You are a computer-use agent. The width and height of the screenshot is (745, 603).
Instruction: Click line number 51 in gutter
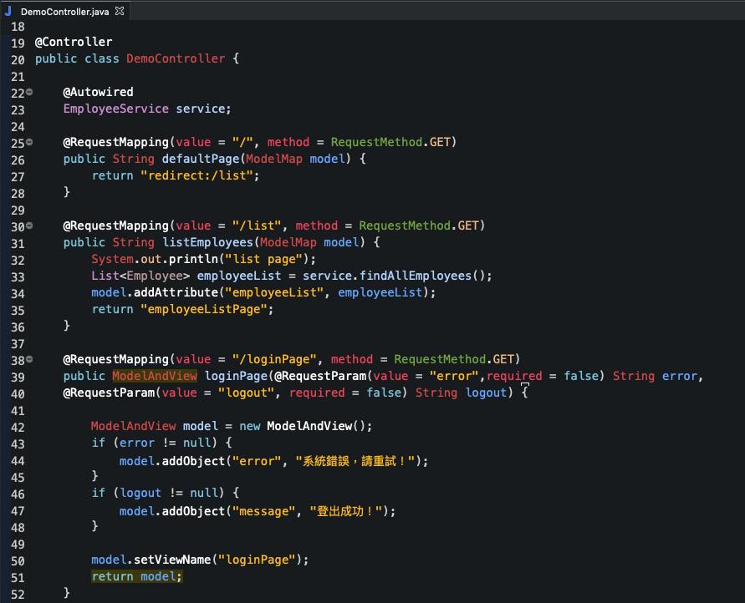tap(18, 578)
